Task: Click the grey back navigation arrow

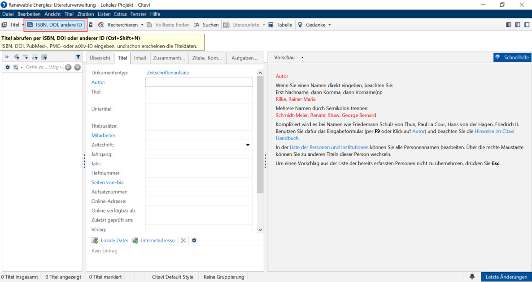Action: 69,67
